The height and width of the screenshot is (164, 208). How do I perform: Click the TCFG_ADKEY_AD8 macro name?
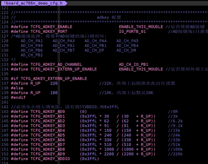(x=48, y=149)
